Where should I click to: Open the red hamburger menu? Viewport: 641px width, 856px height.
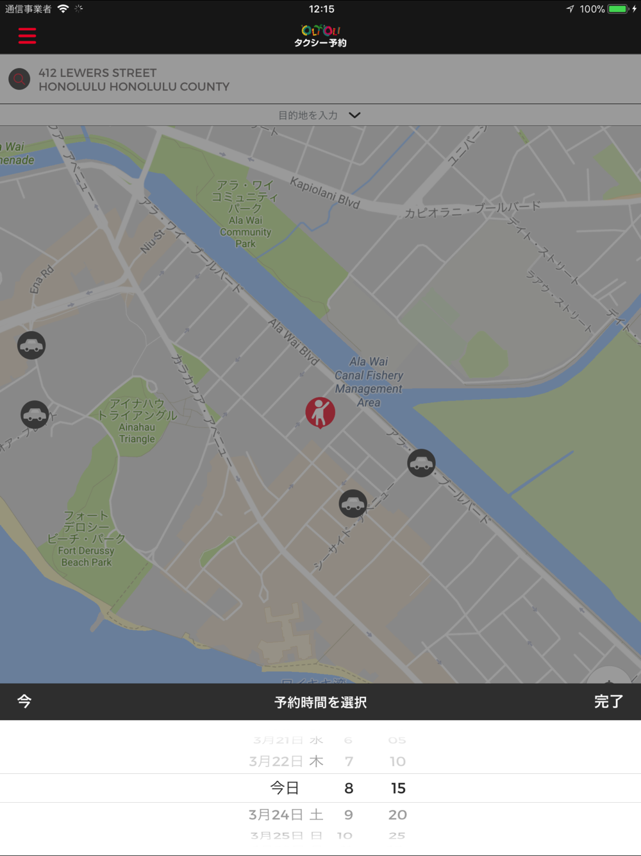[27, 35]
